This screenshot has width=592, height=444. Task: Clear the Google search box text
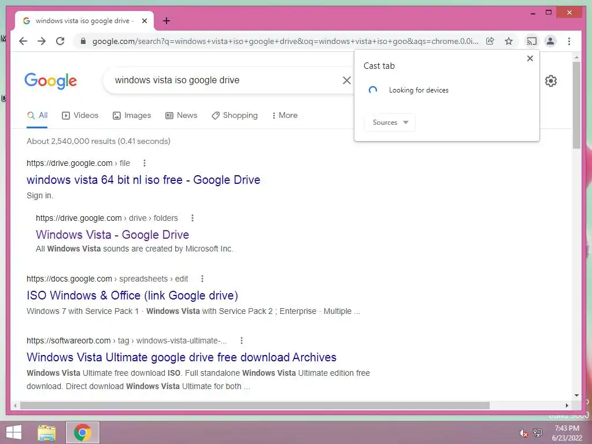[x=347, y=80]
